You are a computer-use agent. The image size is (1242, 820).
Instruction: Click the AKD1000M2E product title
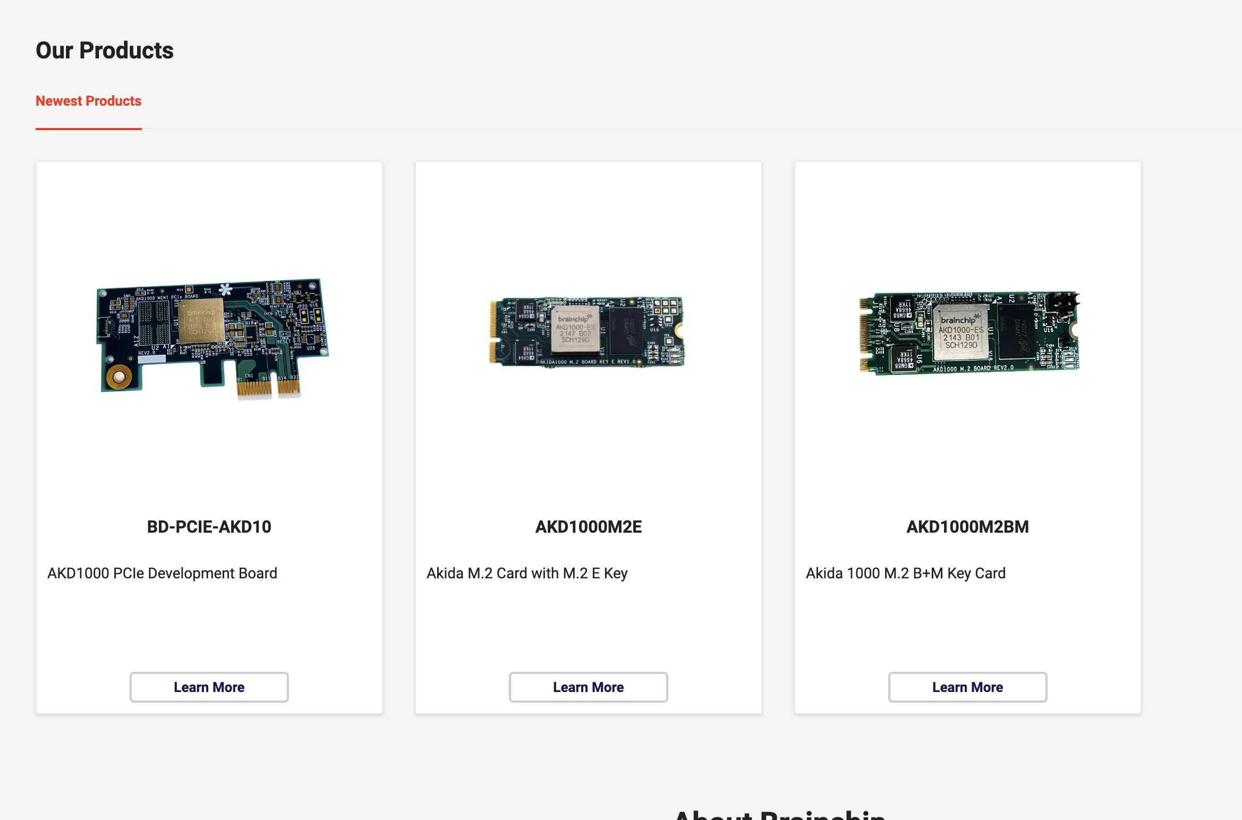point(588,527)
